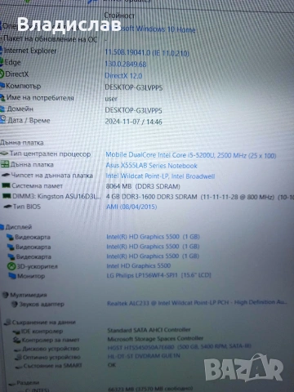
Task: Select the SMART status value OK
Action: point(112,364)
